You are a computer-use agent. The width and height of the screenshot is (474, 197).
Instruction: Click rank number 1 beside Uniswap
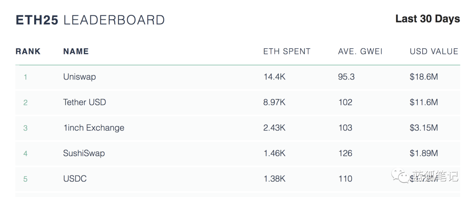(25, 77)
